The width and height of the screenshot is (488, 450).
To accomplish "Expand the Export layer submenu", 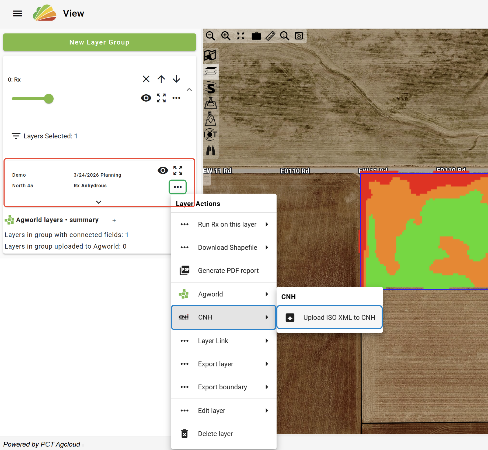I will coord(224,364).
